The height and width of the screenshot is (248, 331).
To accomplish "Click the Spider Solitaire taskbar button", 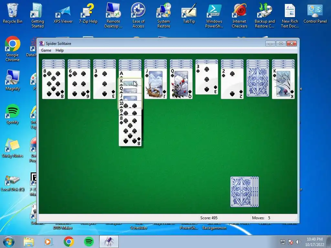I will [109, 242].
